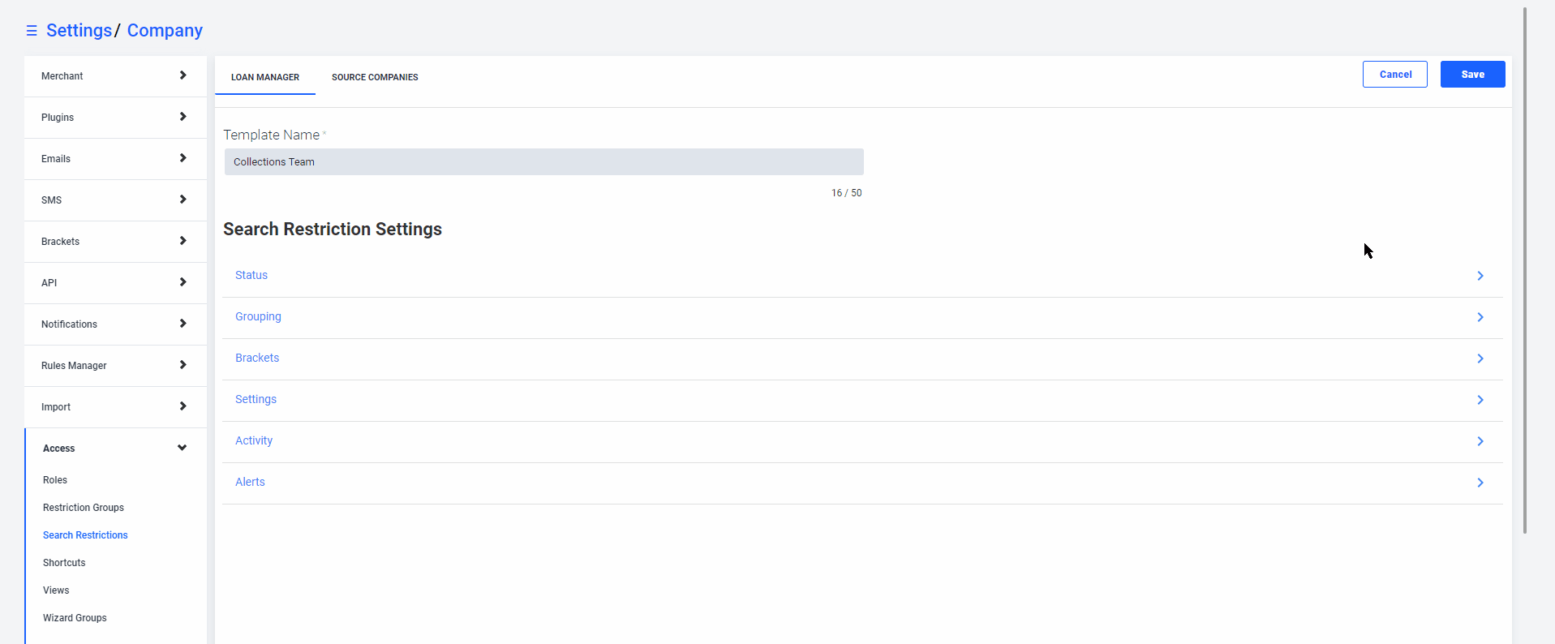
Task: Expand the API sidebar section arrow
Action: pyautogui.click(x=183, y=282)
